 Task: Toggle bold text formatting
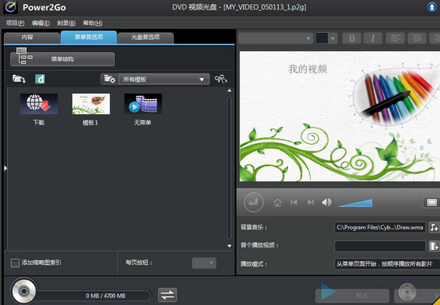[x=352, y=38]
